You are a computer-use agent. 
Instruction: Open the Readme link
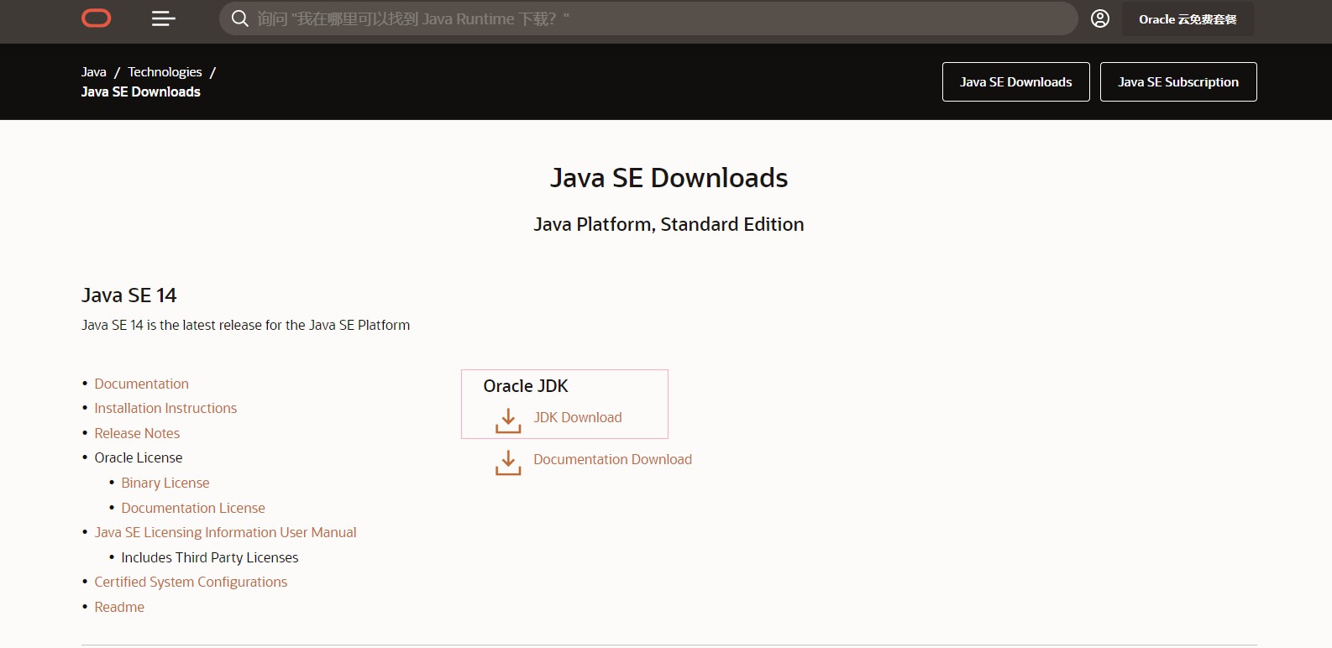[119, 607]
